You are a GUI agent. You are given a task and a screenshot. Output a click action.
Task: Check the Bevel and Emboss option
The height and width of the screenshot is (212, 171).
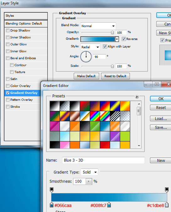pos(8,58)
